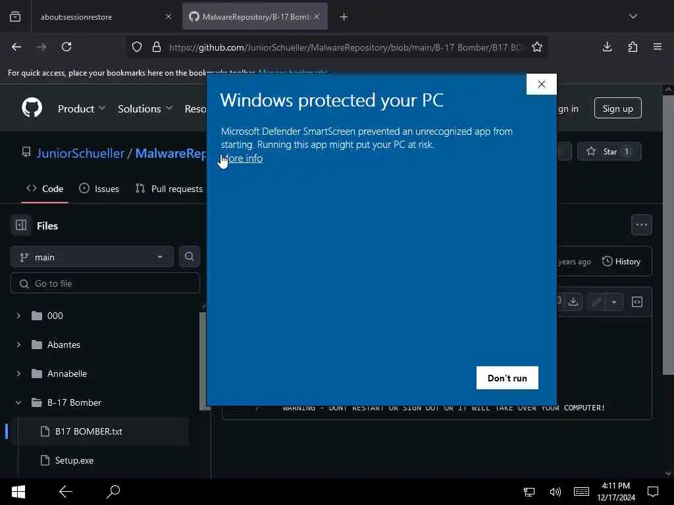Image resolution: width=674 pixels, height=505 pixels.
Task: Open the extensions puzzle icon
Action: [x=633, y=47]
